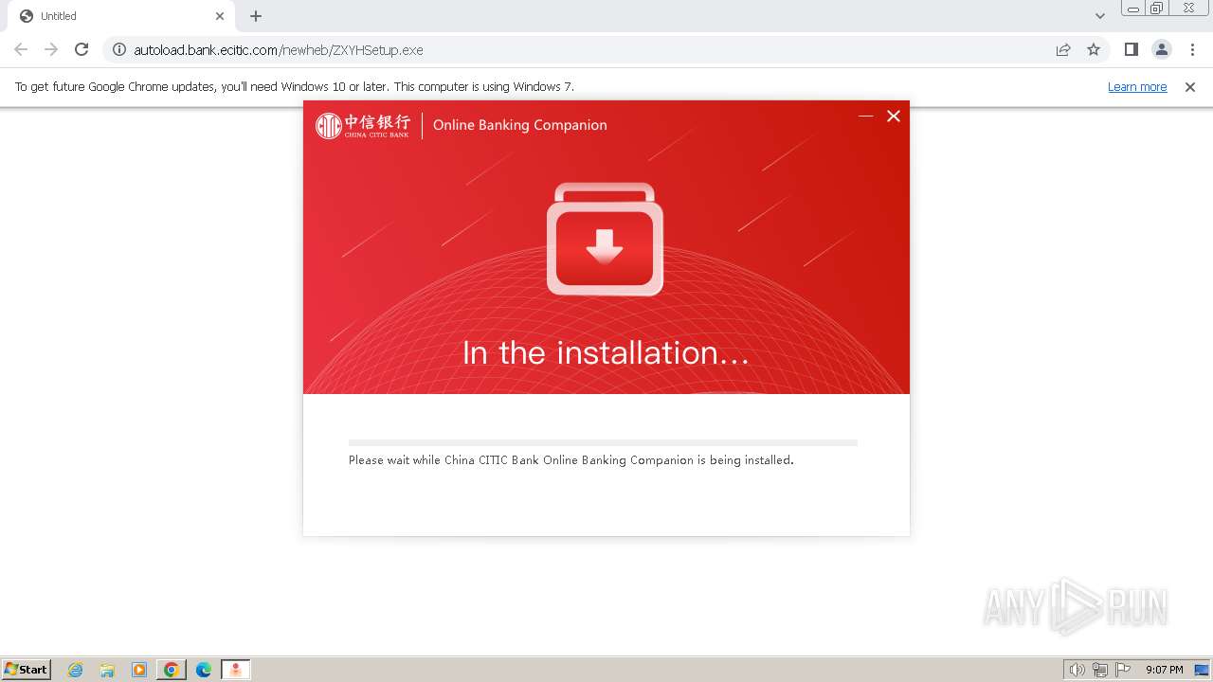
Task: Switch to Chrome in taskbar
Action: coord(172,670)
